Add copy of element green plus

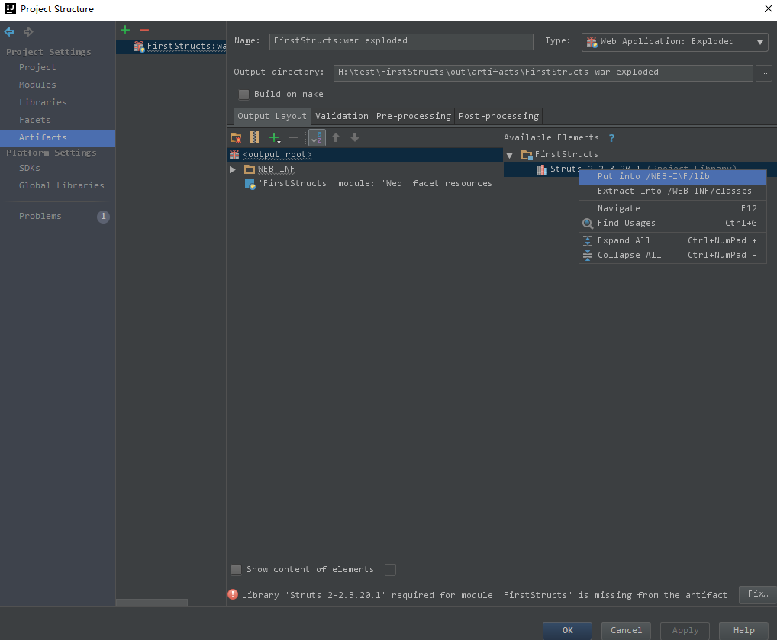[x=275, y=137]
